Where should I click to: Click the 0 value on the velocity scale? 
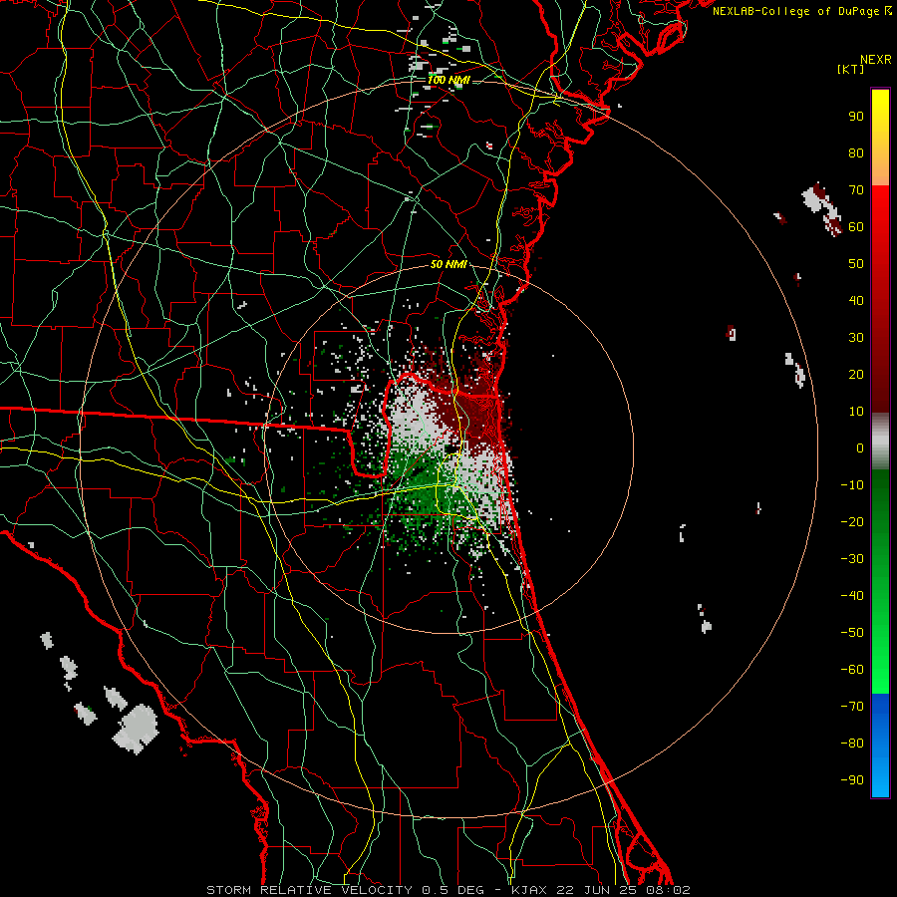click(x=860, y=448)
